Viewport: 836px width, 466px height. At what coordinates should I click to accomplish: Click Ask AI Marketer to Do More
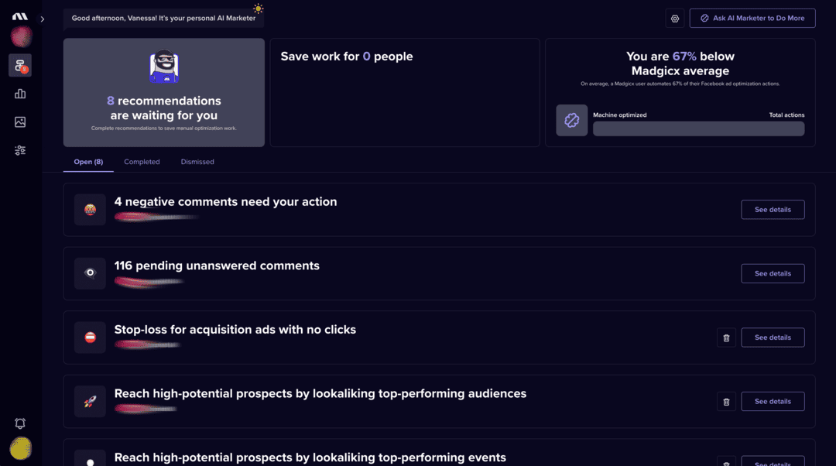752,18
